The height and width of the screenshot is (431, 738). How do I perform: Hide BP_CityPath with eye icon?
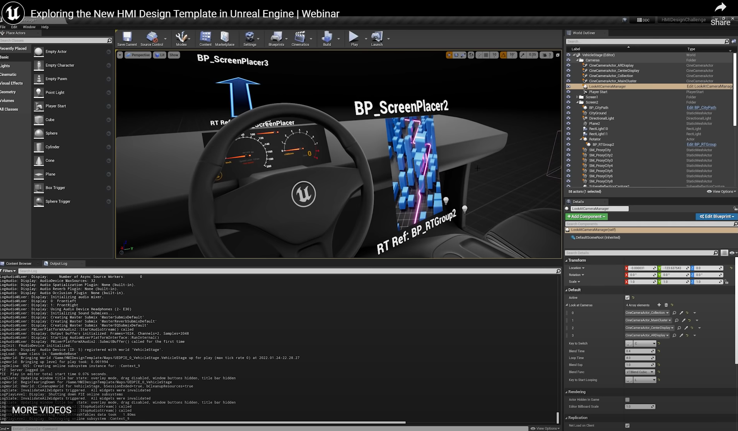tap(568, 108)
